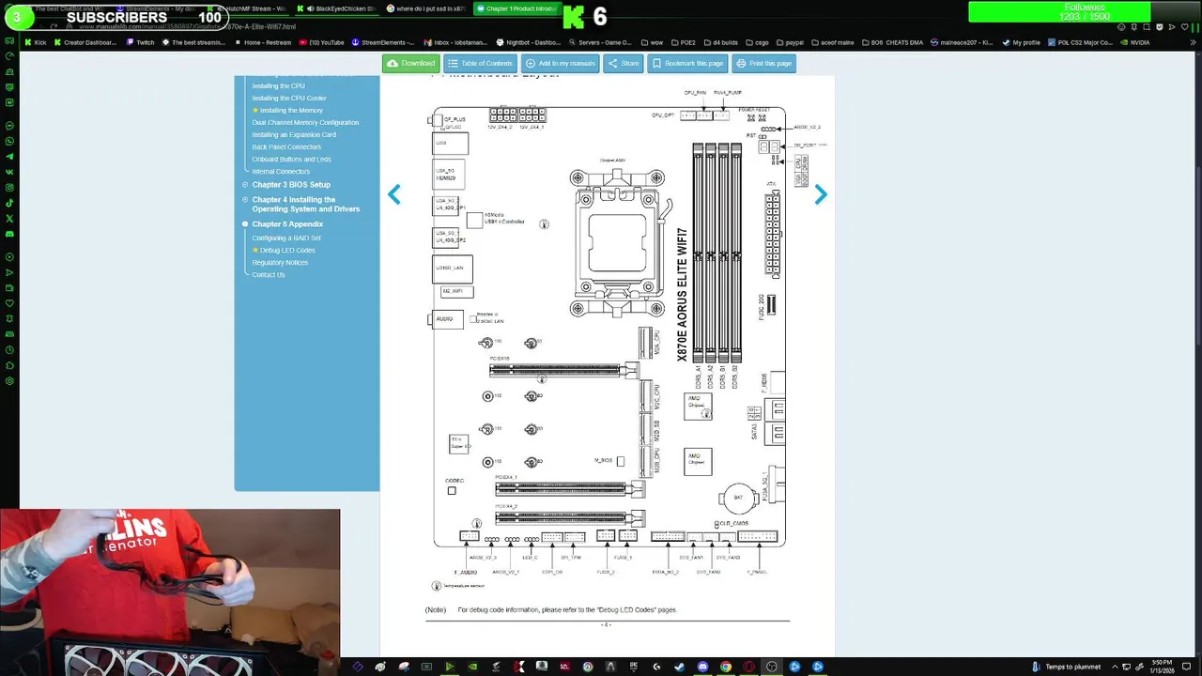Open OBS Studio from the taskbar
Screen dimensions: 1202x676
pos(772,667)
